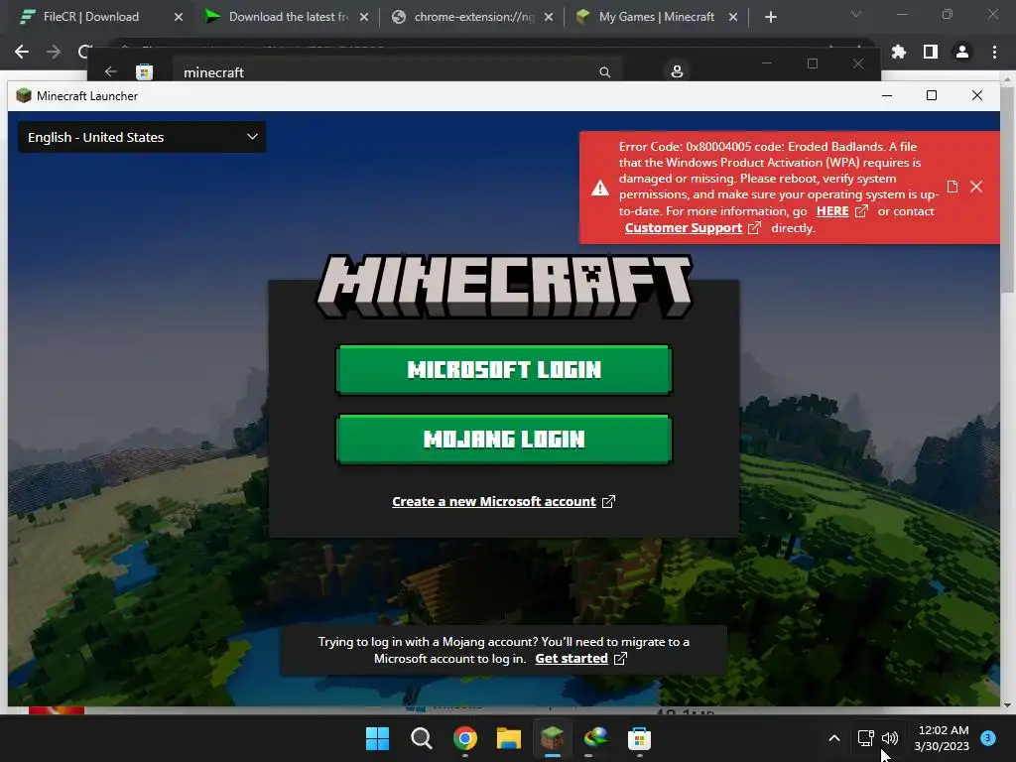The height and width of the screenshot is (762, 1016).
Task: Toggle Chrome side panel icon
Action: [x=931, y=52]
